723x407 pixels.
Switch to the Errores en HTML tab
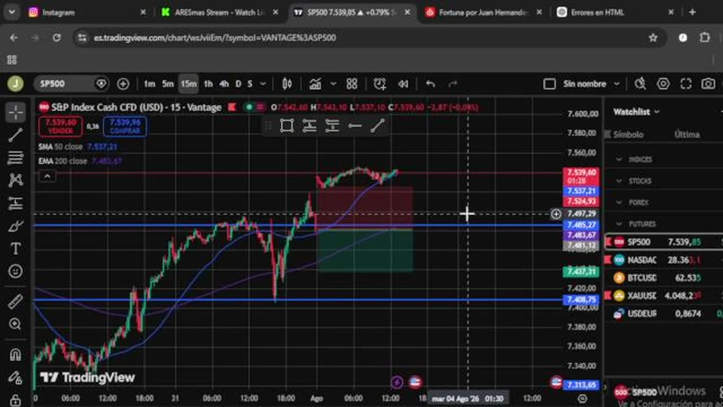click(615, 12)
